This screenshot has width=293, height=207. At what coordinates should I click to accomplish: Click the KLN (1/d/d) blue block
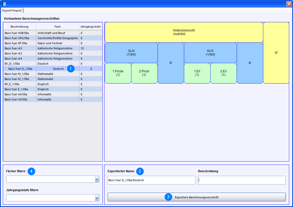point(211,53)
